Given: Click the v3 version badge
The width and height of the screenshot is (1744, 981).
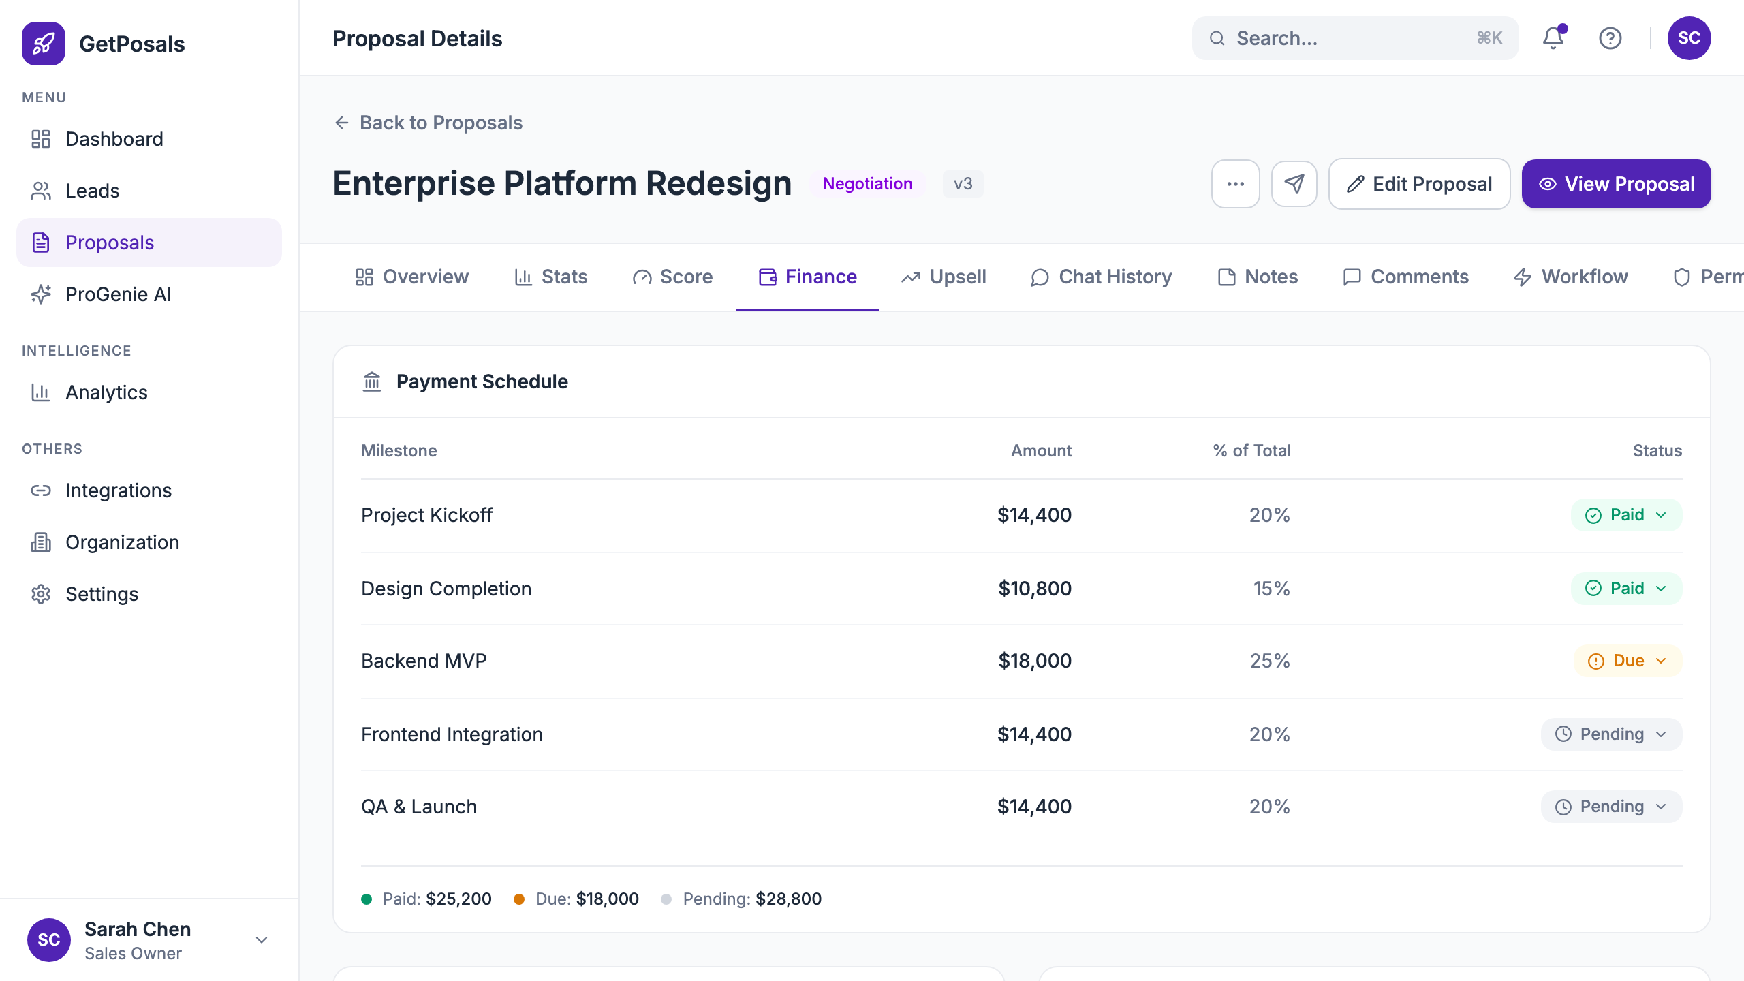Looking at the screenshot, I should 963,184.
